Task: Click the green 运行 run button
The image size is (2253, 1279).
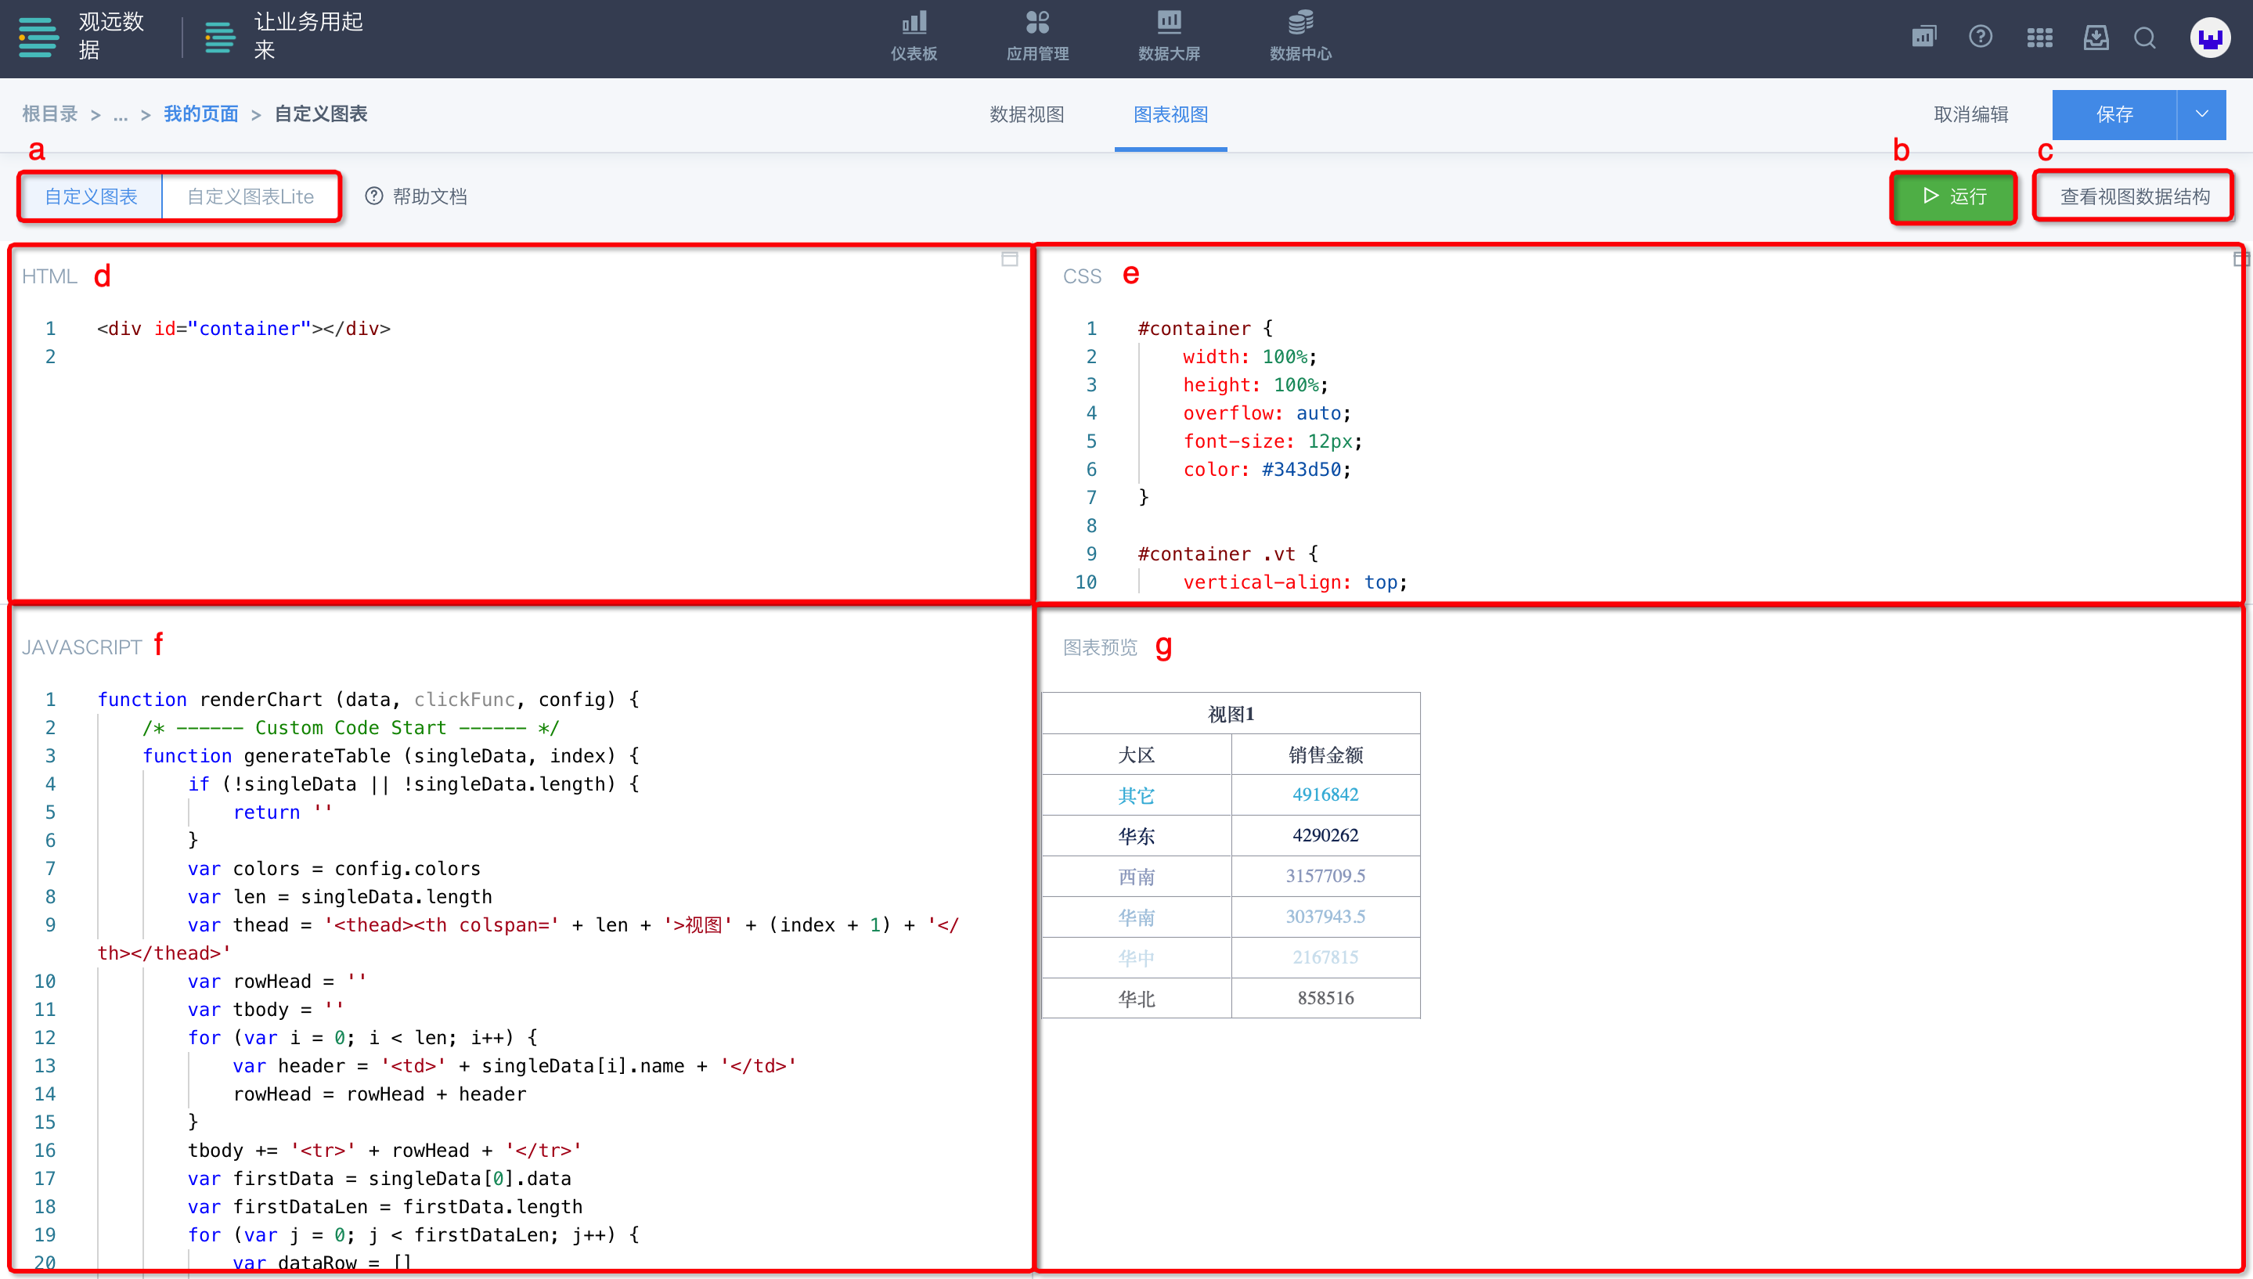Action: (1953, 196)
